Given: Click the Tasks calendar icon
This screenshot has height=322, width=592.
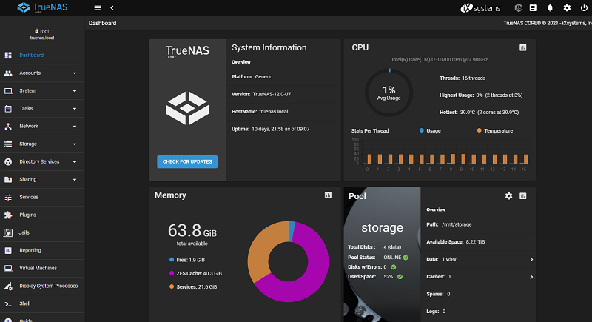Looking at the screenshot, I should pyautogui.click(x=8, y=108).
